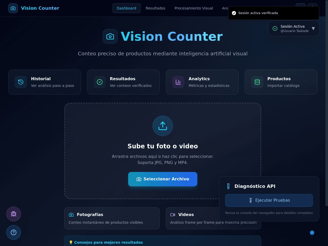Click the Analytics bar chart icon
The image size is (328, 246).
point(178,82)
